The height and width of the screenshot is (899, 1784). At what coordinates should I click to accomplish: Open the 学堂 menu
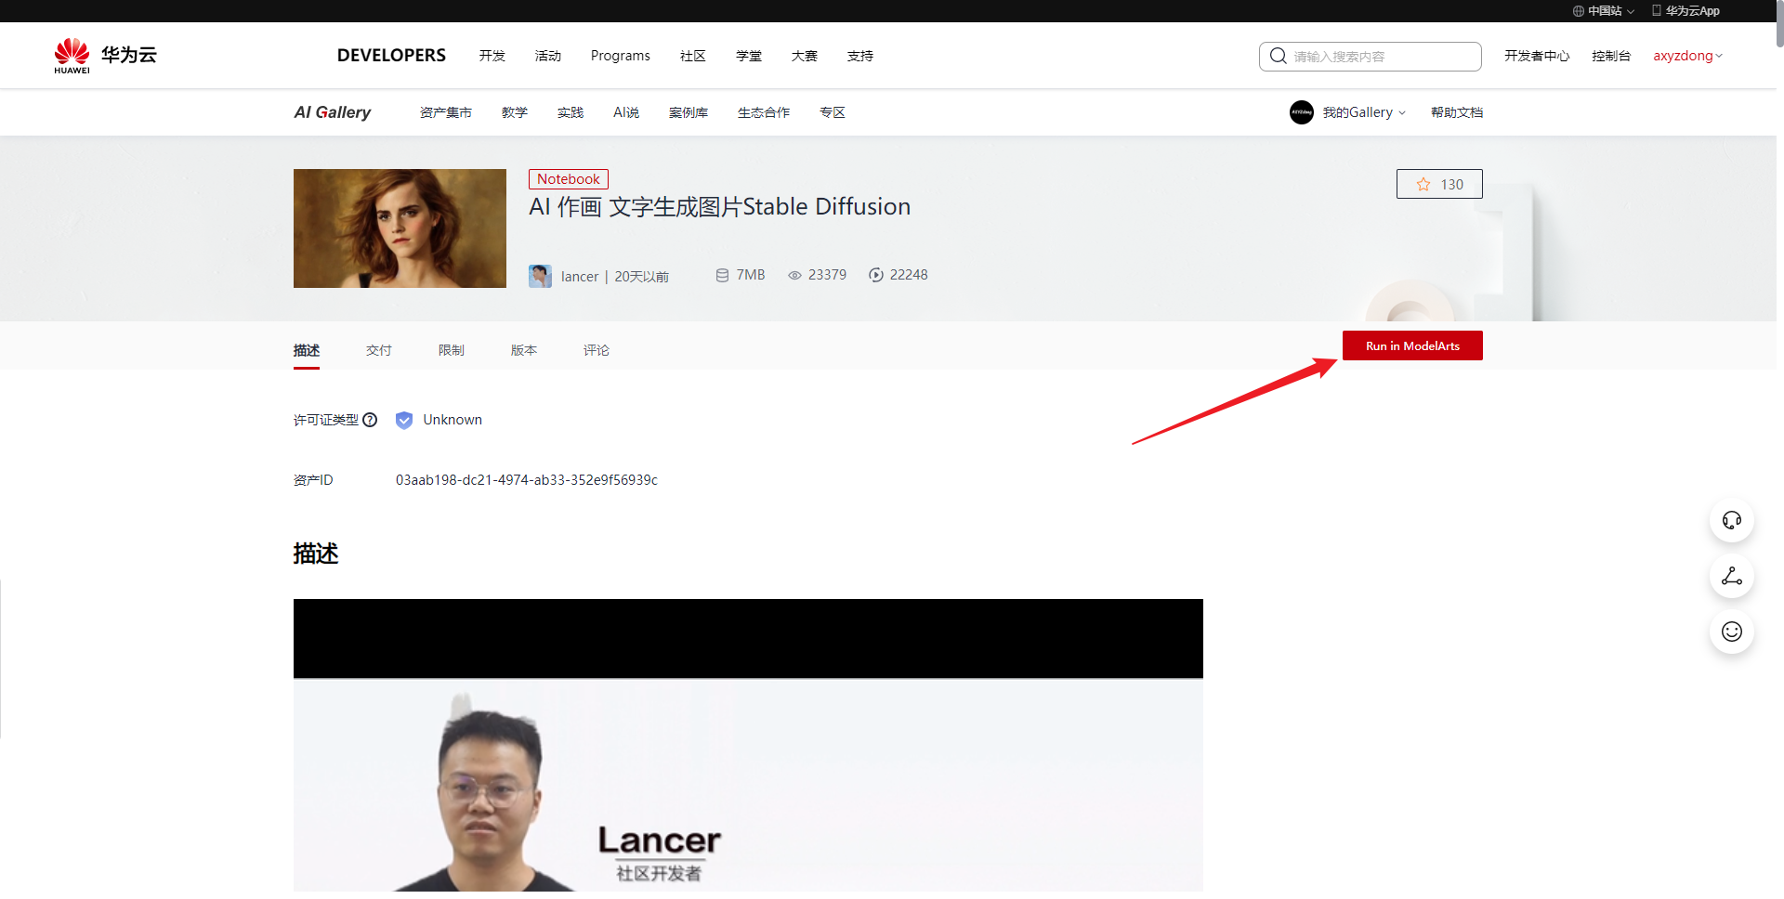[749, 56]
